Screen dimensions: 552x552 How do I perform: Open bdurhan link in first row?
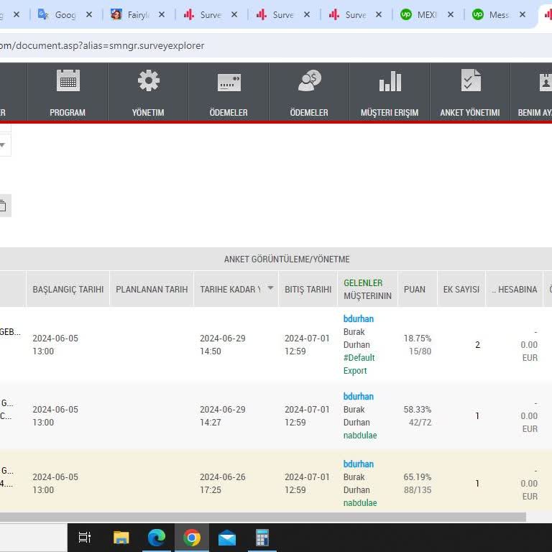[358, 318]
